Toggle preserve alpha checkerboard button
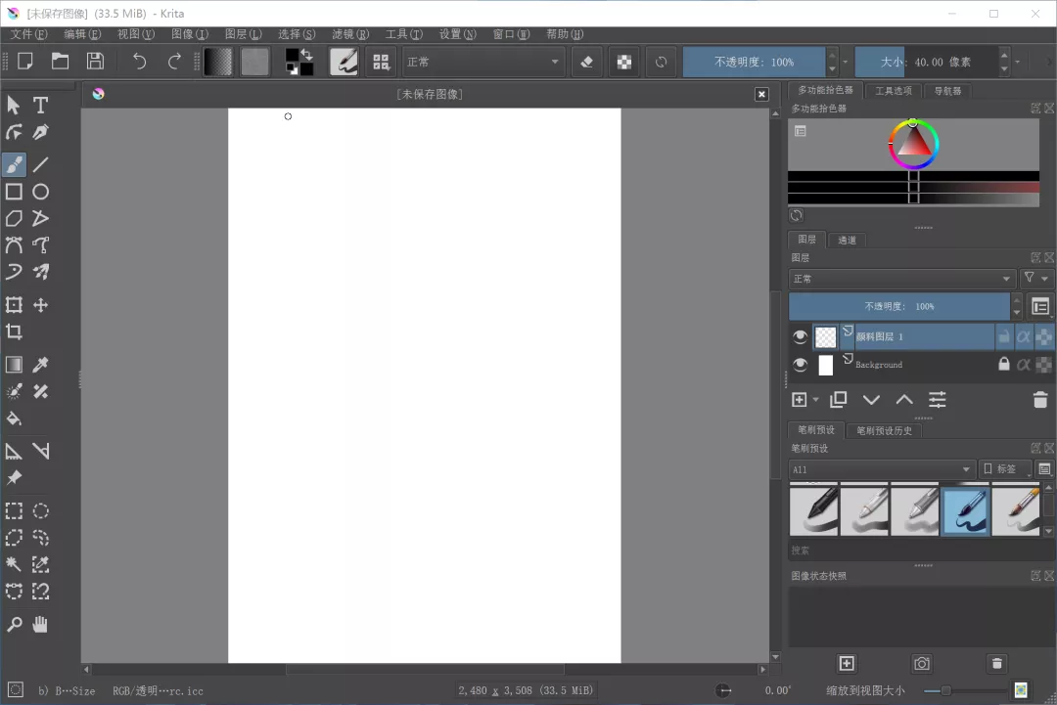Viewport: 1057px width, 705px height. pyautogui.click(x=622, y=62)
